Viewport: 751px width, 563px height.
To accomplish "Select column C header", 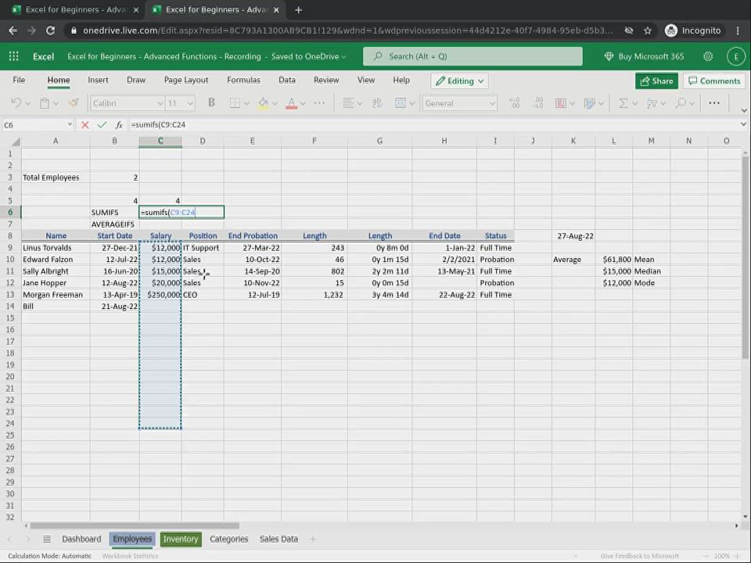I will coord(160,142).
